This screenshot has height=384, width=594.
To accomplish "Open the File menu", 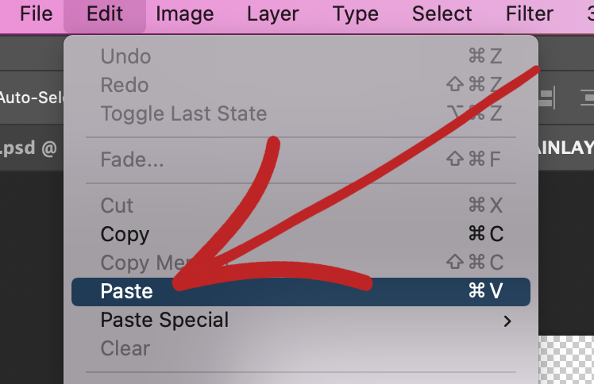I will tap(36, 14).
